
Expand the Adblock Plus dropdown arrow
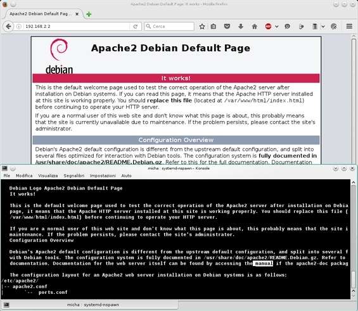point(277,27)
